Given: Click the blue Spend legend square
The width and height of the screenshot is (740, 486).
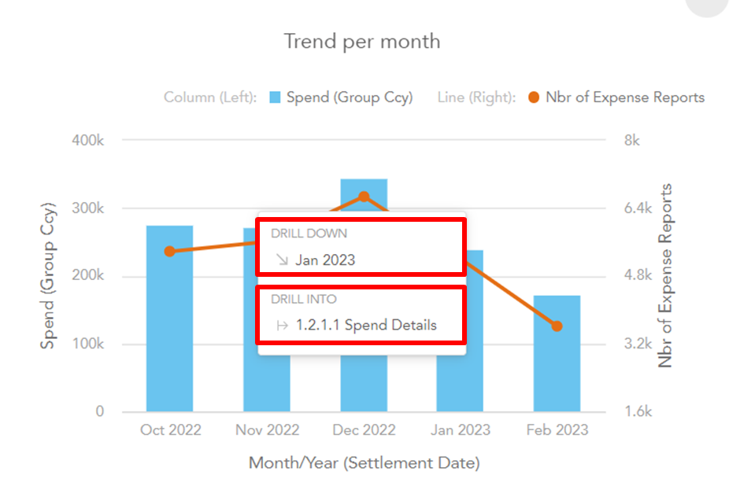Looking at the screenshot, I should [x=275, y=98].
